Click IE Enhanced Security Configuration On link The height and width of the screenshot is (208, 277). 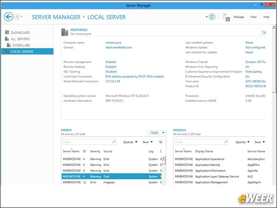point(247,76)
